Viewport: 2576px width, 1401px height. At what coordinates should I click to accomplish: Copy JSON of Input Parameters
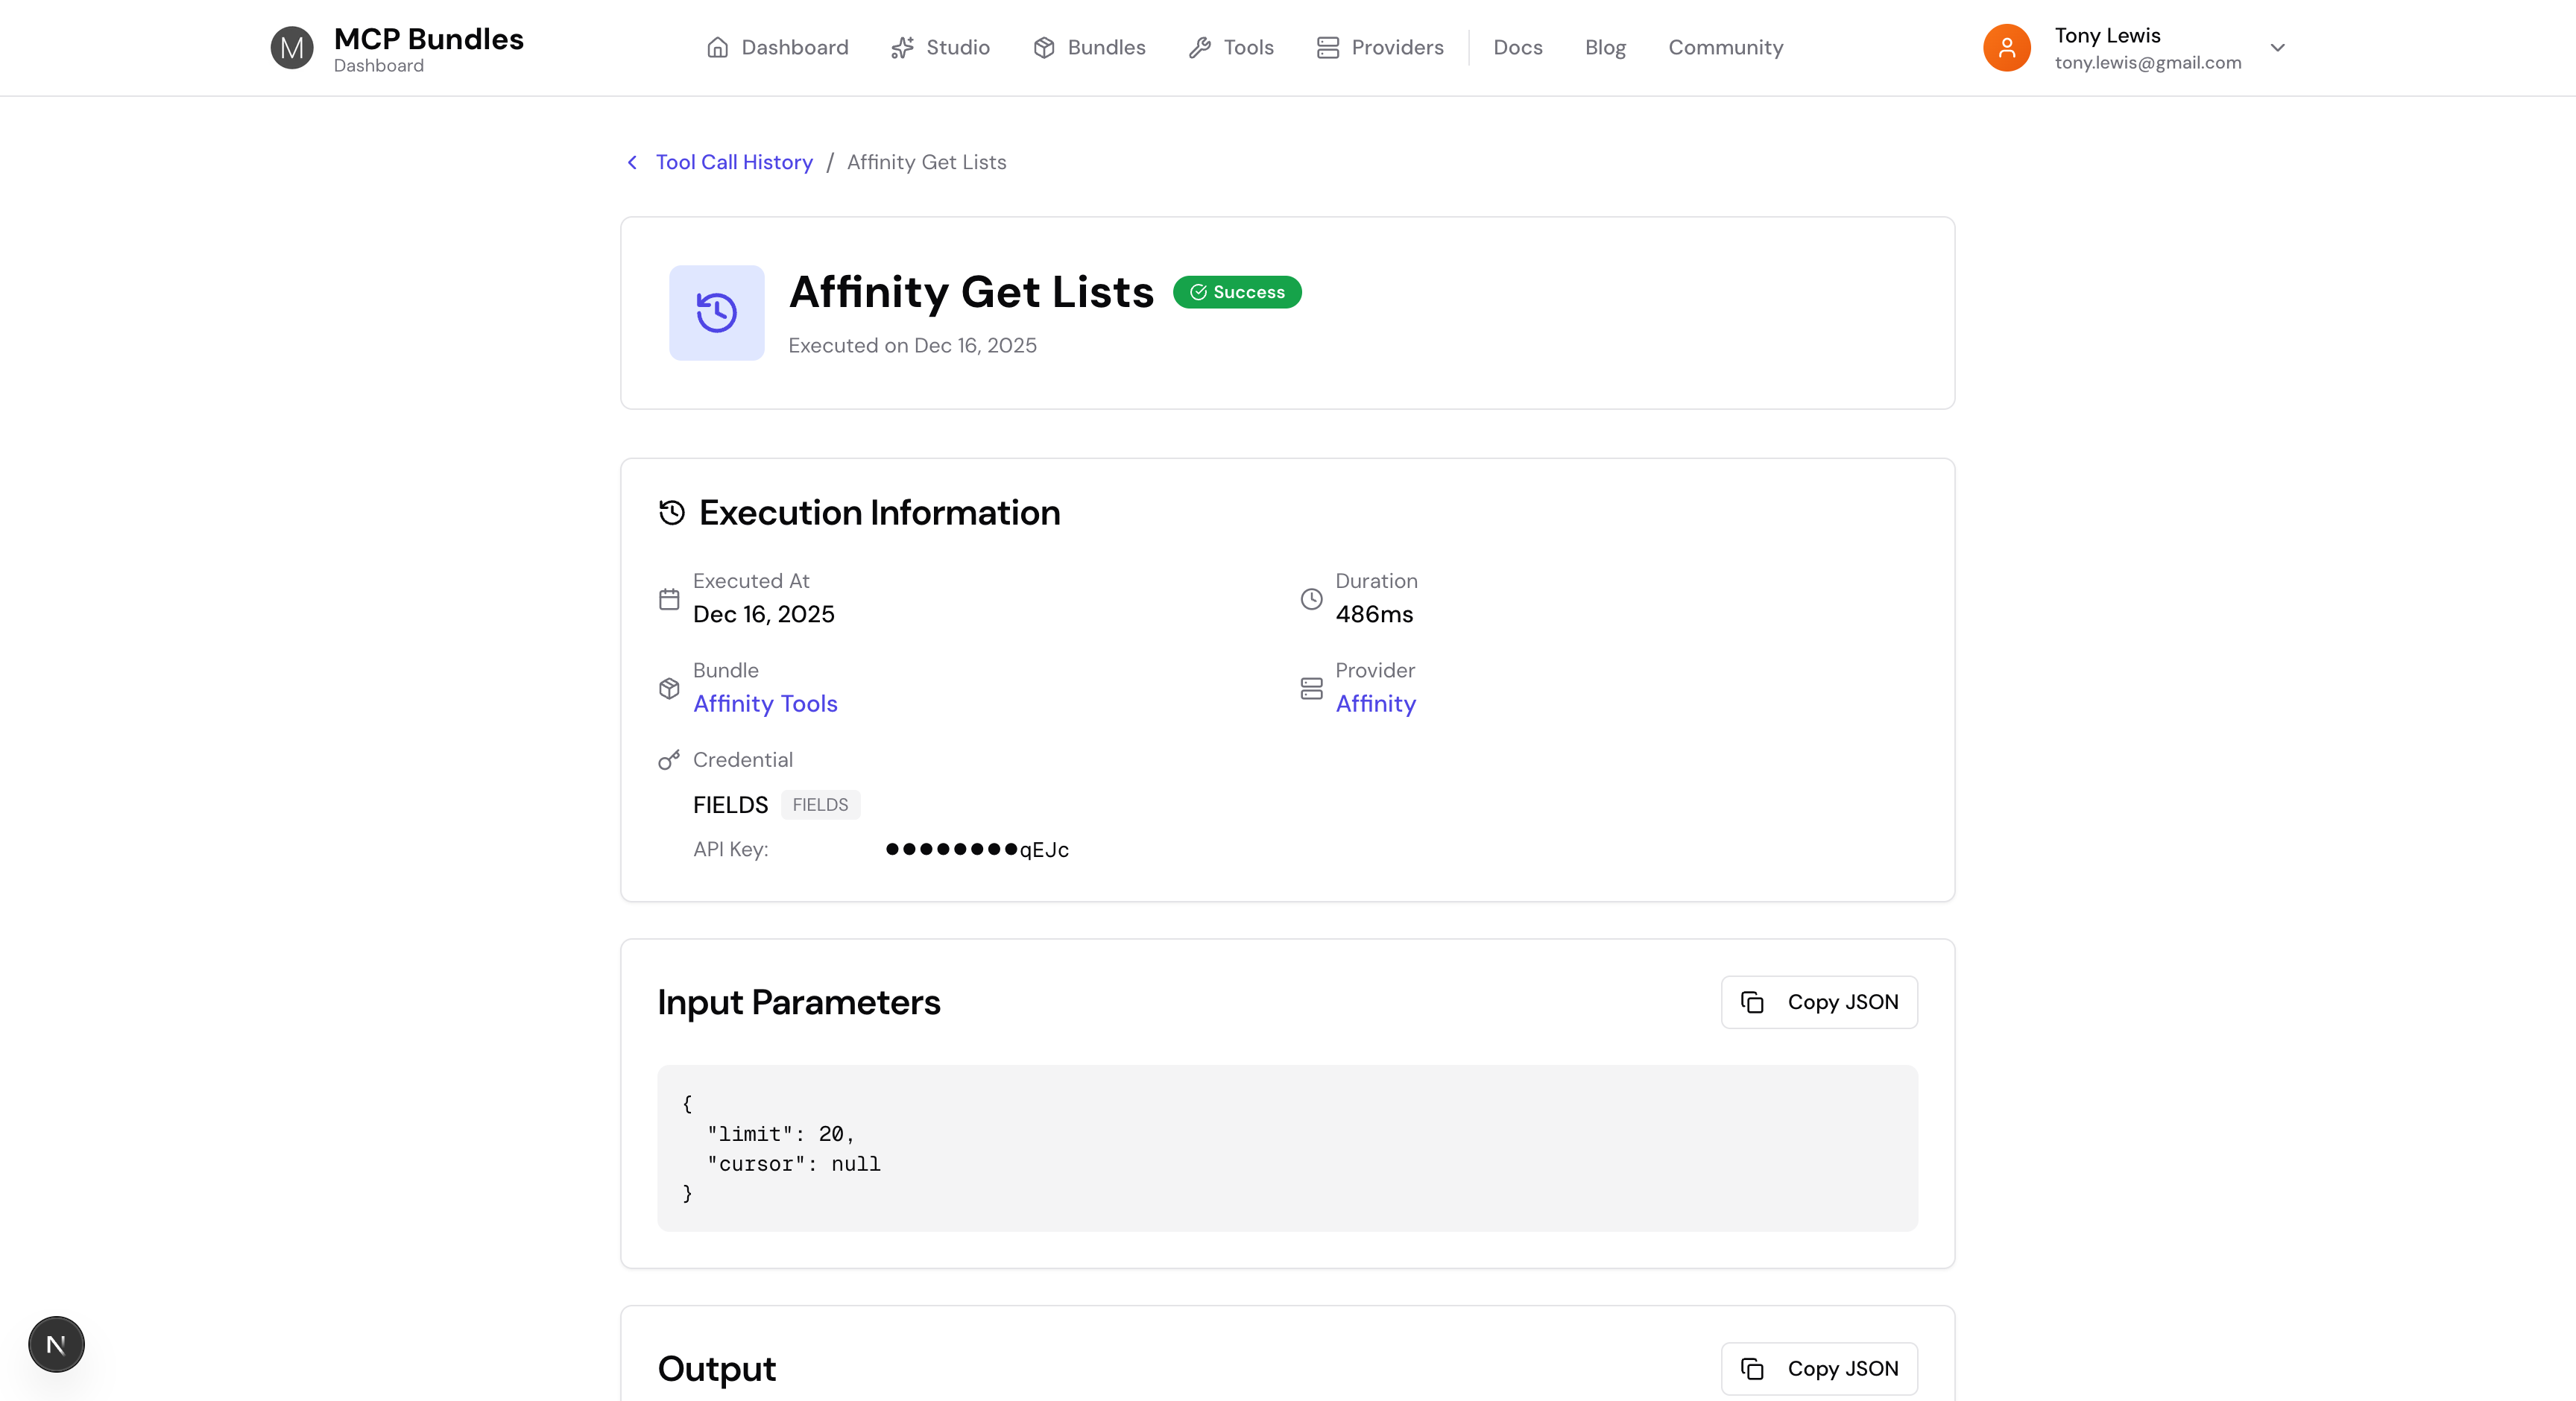1819,1002
